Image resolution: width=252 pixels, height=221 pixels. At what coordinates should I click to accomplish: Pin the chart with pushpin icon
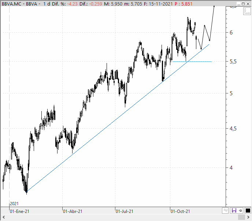240,210
